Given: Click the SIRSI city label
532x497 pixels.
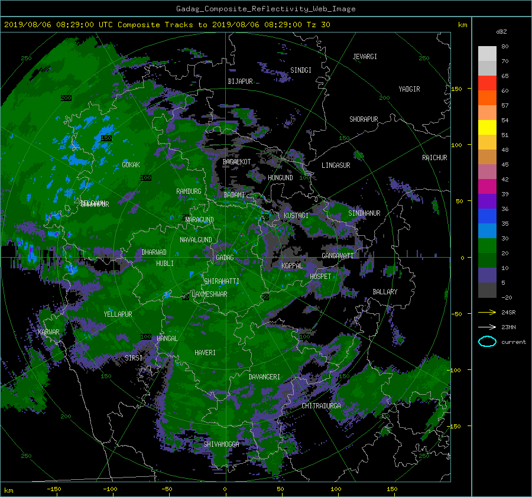Looking at the screenshot, I should (x=134, y=358).
